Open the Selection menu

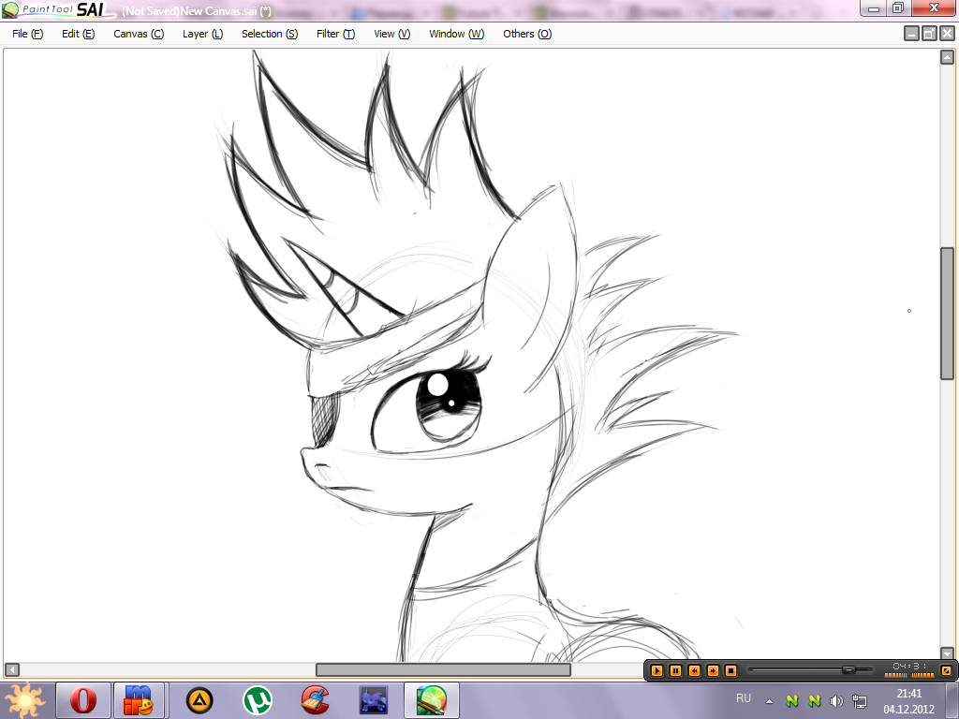270,34
